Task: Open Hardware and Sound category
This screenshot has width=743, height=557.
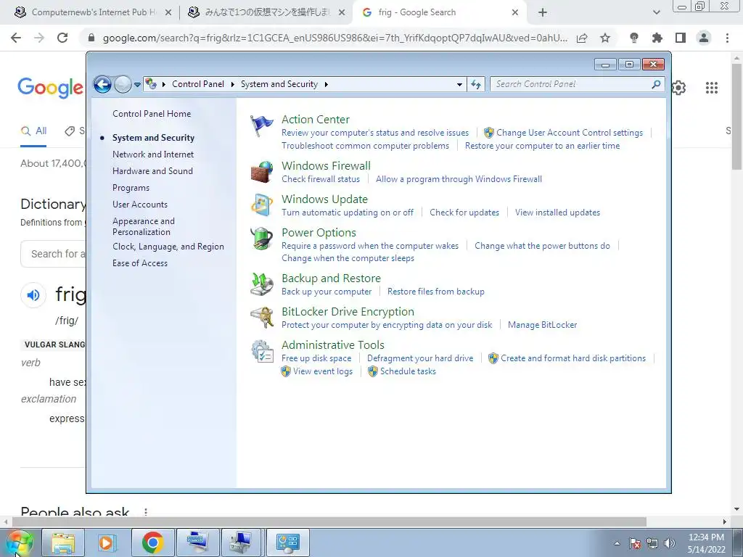Action: coord(152,171)
